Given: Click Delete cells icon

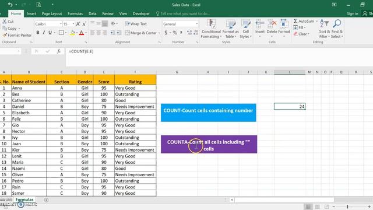Looking at the screenshot, I should tap(272, 24).
